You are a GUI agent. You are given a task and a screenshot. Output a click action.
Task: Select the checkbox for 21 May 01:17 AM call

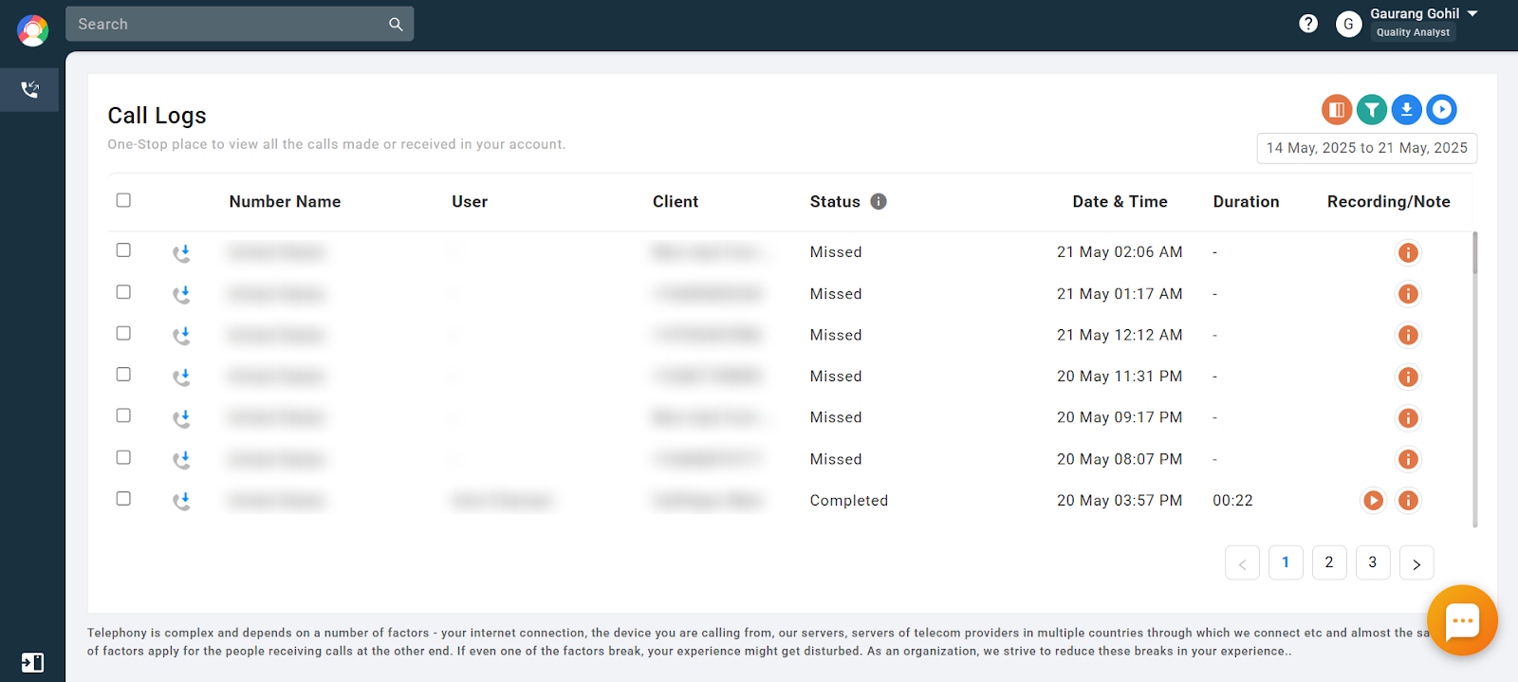[123, 292]
